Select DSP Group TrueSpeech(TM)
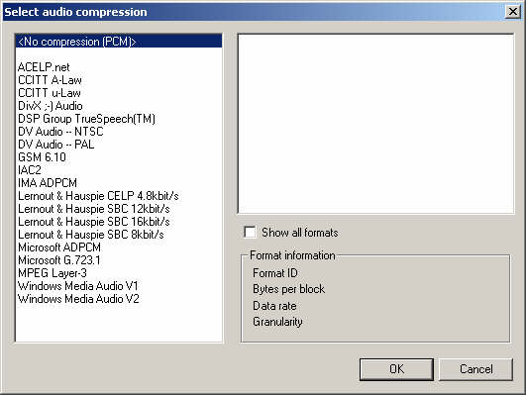The height and width of the screenshot is (395, 526). pyautogui.click(x=119, y=119)
